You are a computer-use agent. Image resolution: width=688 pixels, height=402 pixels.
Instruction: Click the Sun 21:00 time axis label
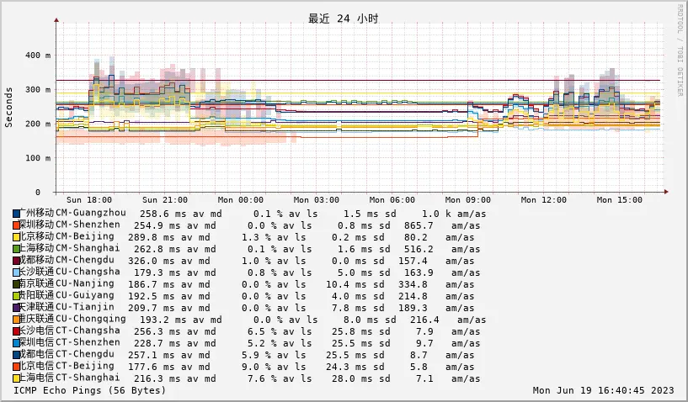(165, 200)
